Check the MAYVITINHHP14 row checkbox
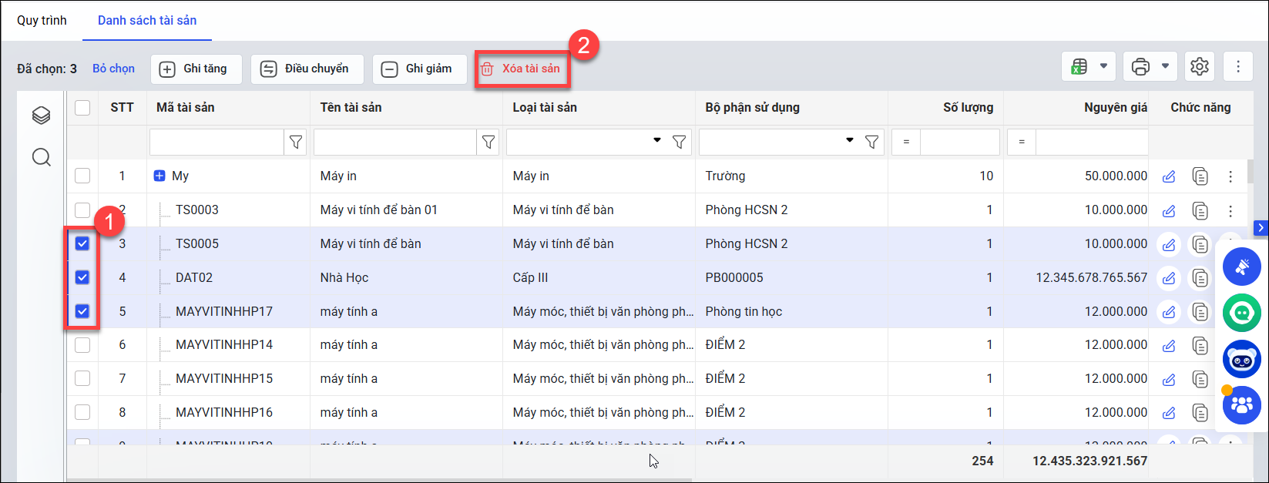The width and height of the screenshot is (1269, 483). (x=82, y=345)
